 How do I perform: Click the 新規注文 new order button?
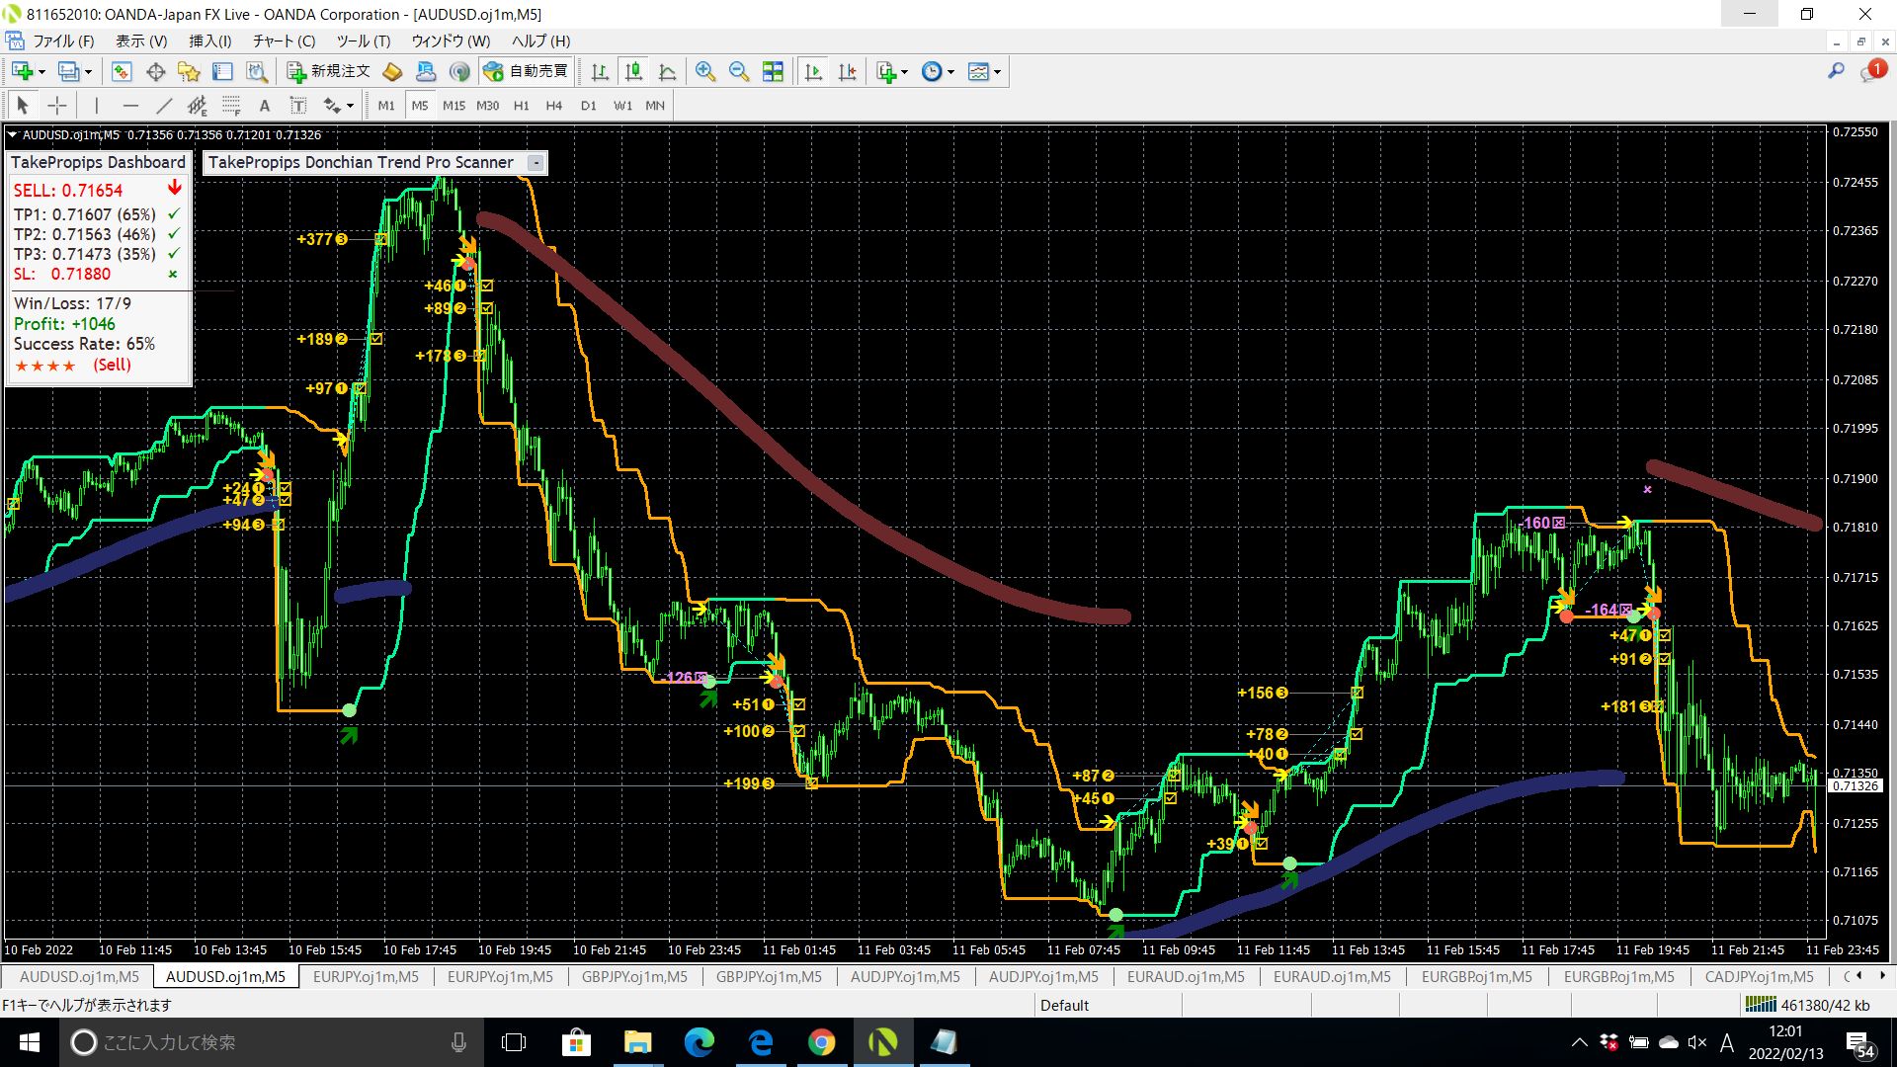(329, 71)
